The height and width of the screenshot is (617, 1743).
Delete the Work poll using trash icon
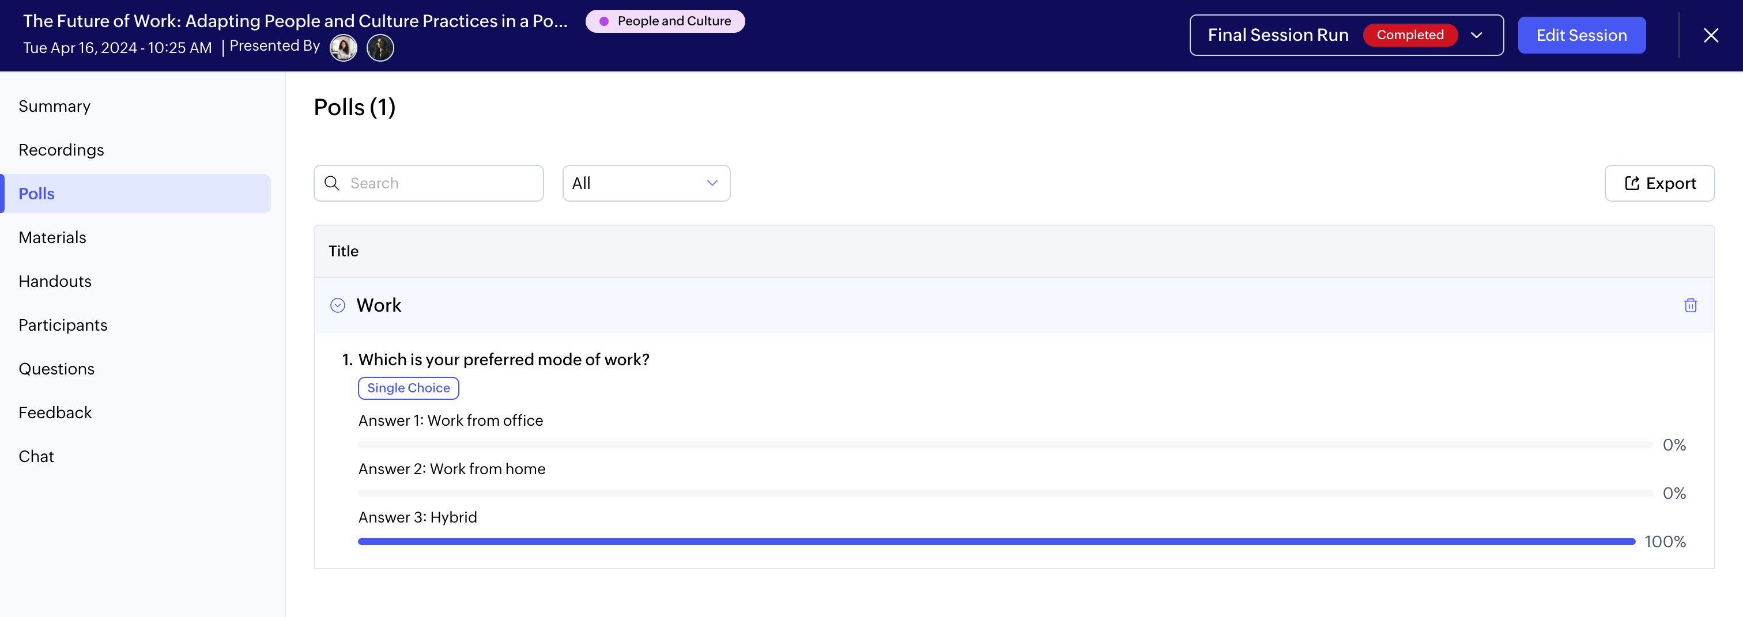click(1690, 305)
